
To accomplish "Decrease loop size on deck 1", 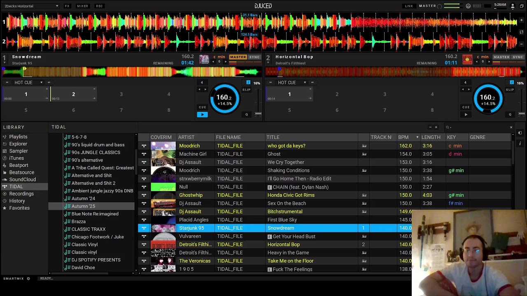I will click(199, 89).
